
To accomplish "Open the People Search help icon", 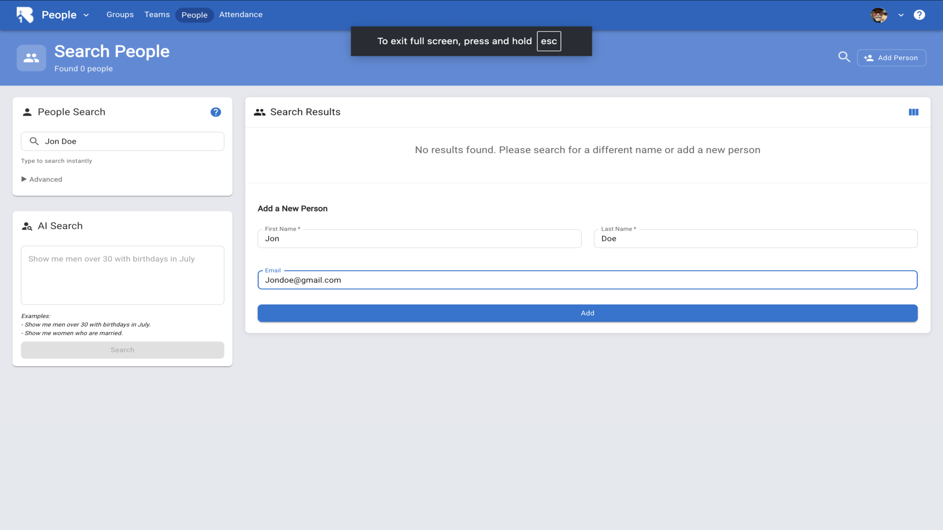I will coord(216,112).
